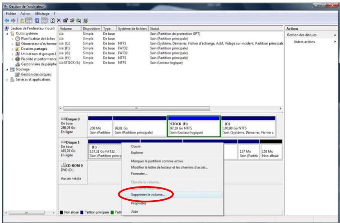This screenshot has height=223, width=340.
Task: Click the Open folder toolbar icon
Action: tap(72, 21)
